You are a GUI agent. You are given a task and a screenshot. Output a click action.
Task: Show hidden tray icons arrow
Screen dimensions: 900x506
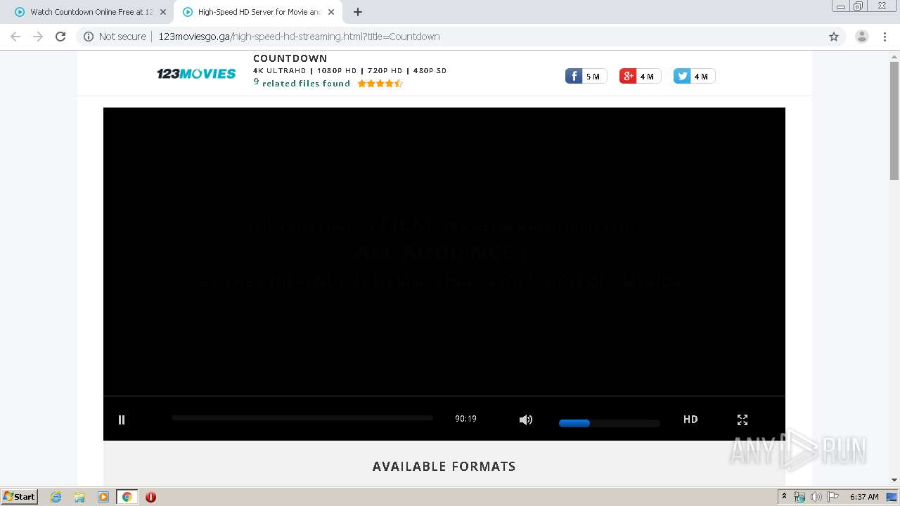[784, 497]
